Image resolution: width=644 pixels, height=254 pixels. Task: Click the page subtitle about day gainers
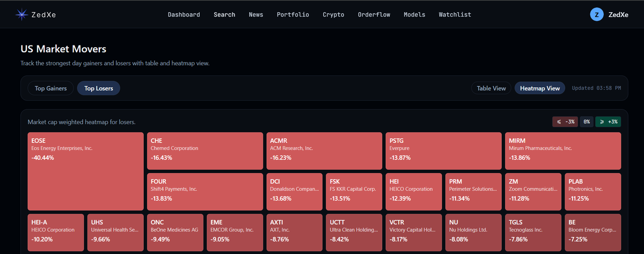[115, 64]
